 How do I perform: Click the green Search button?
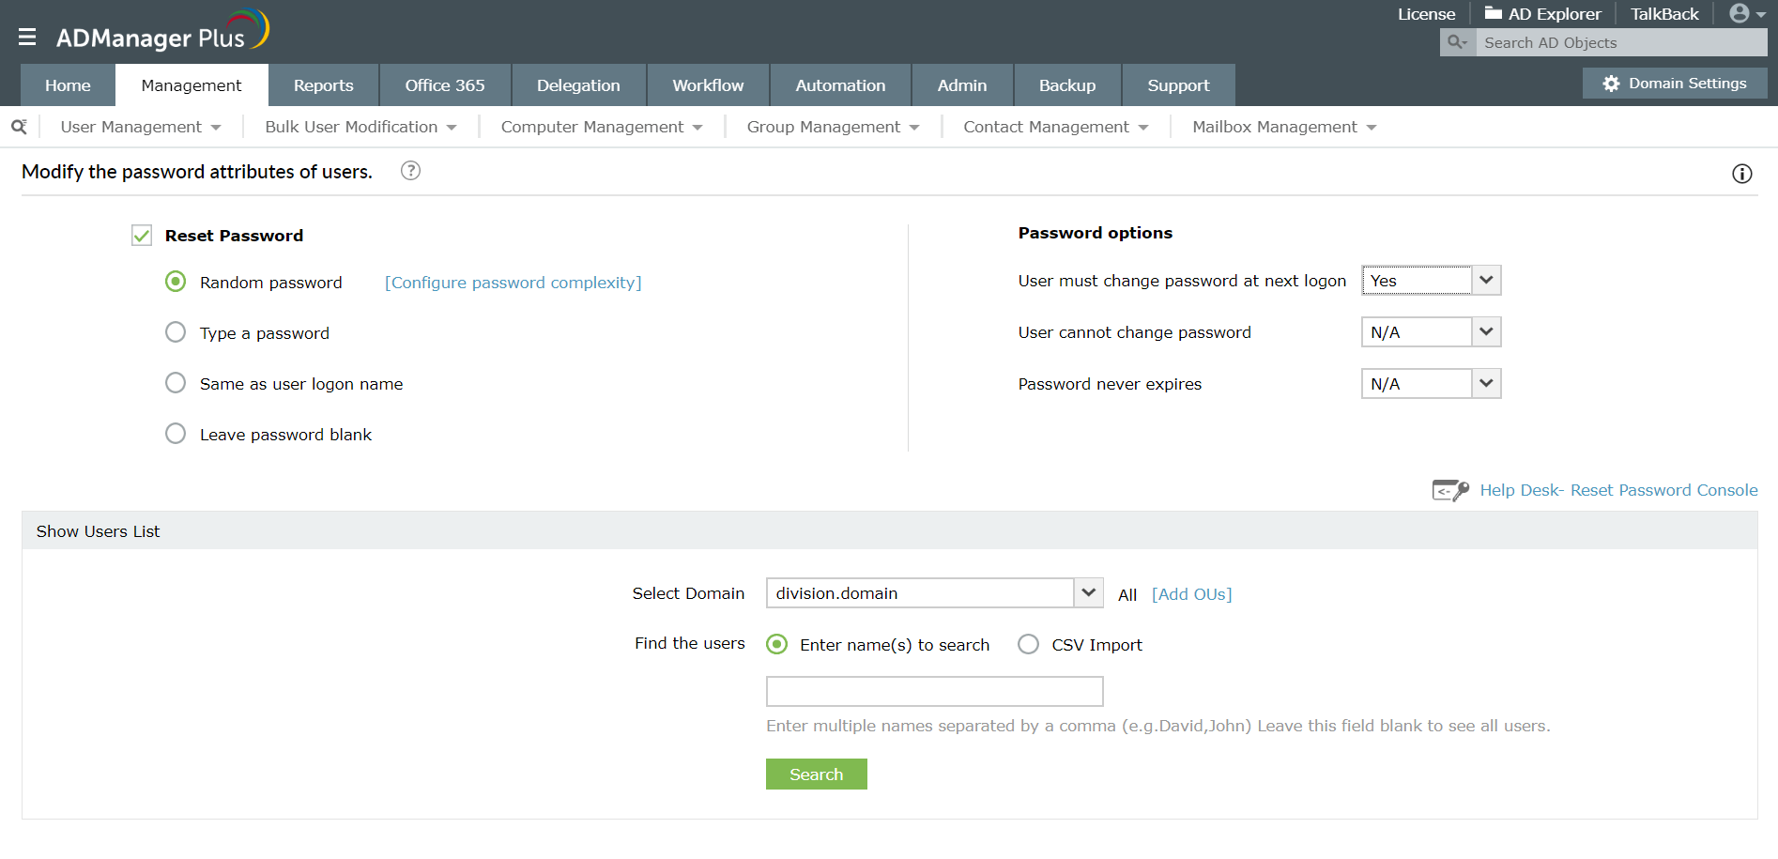[x=816, y=775]
